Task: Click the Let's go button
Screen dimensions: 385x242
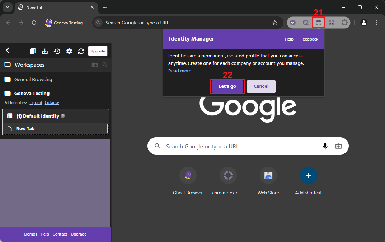Action: (x=227, y=86)
